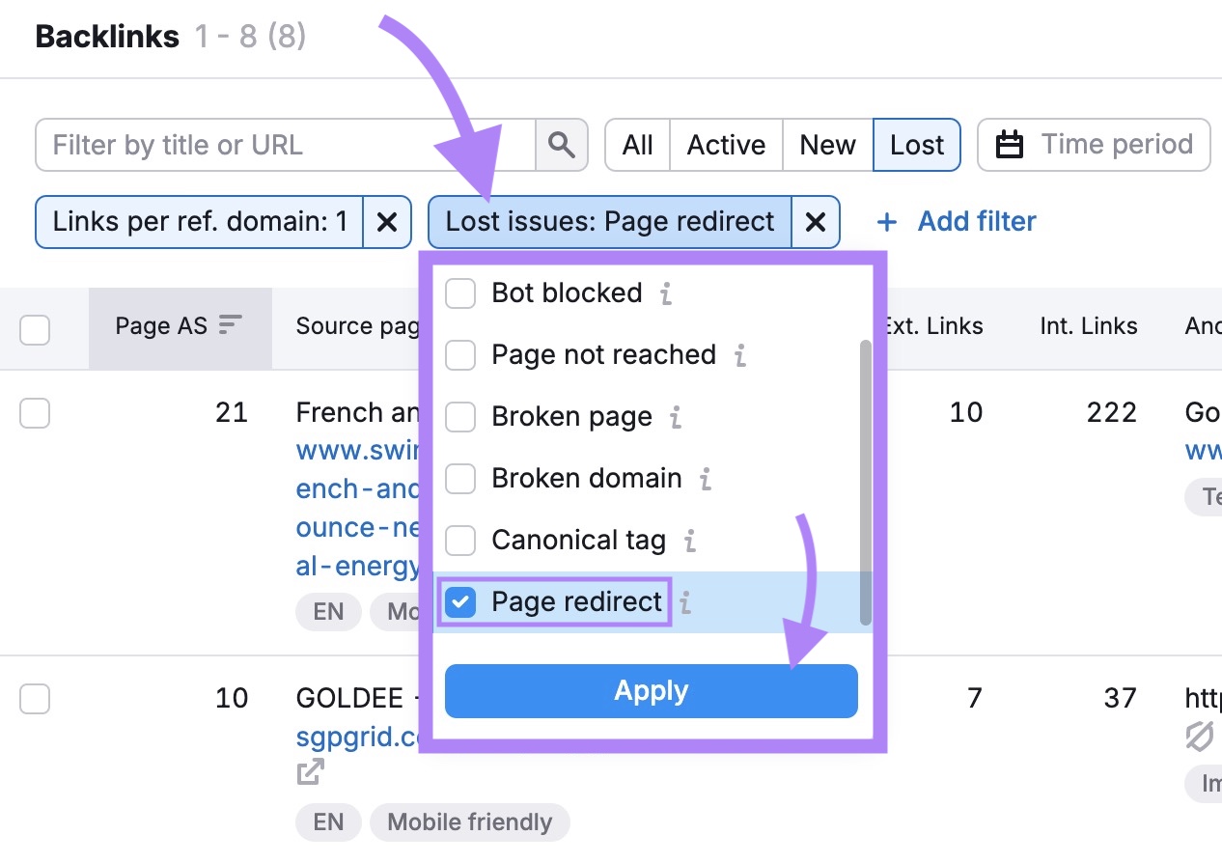This screenshot has width=1222, height=863.
Task: Click the info icon next to Bot blocked
Action: 664,294
